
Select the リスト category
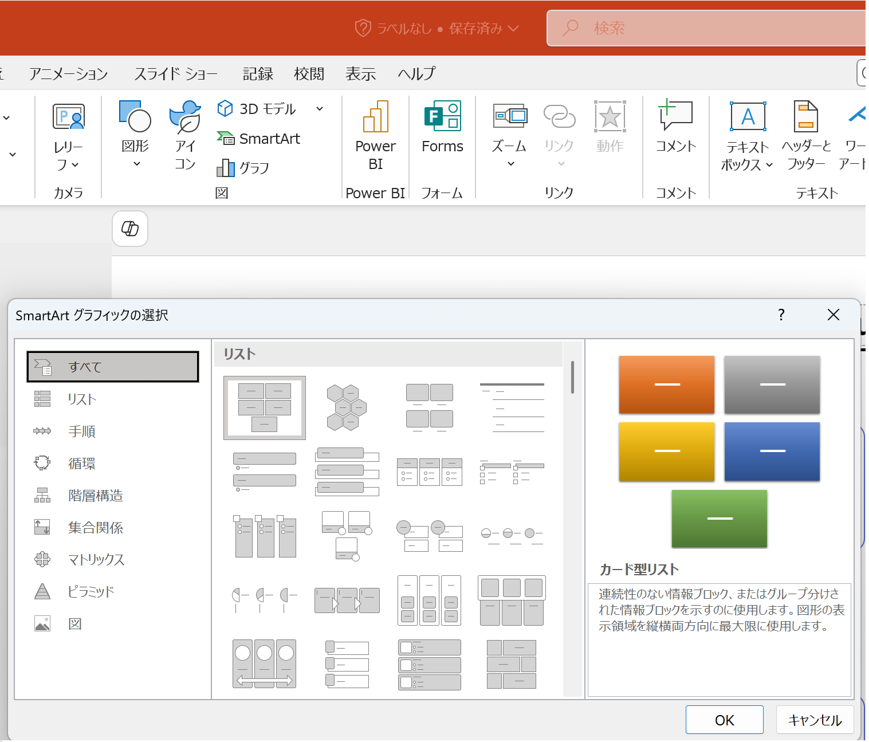point(113,399)
